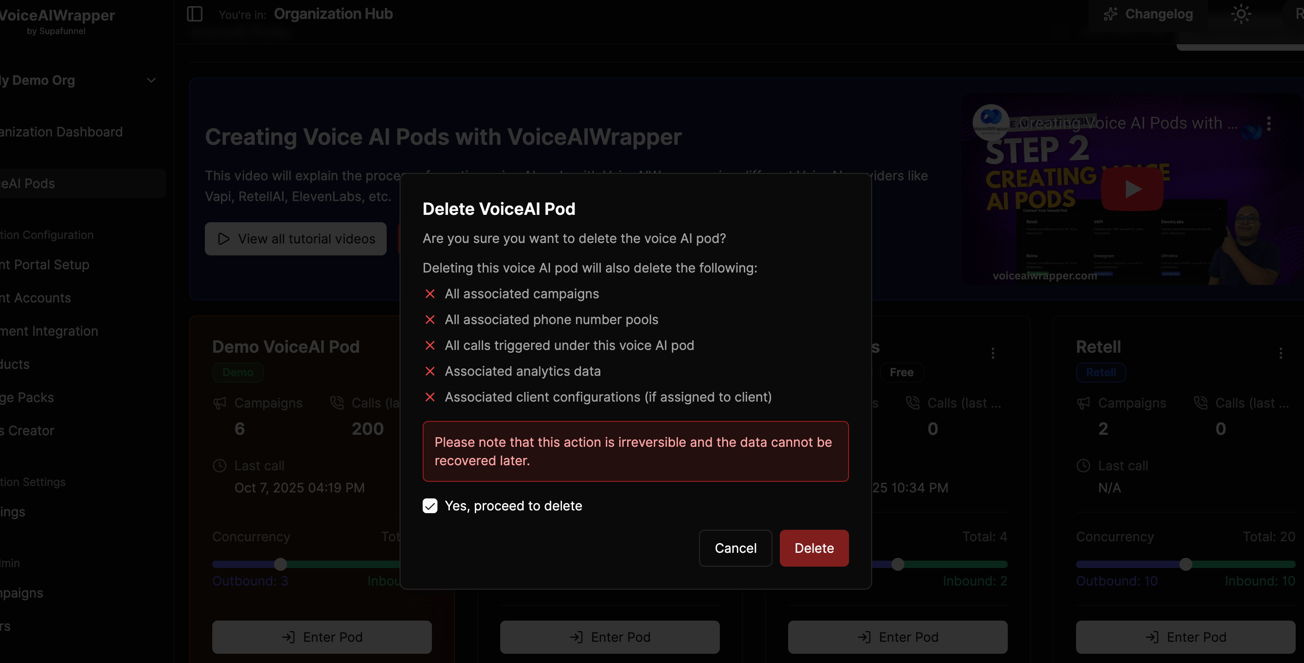The height and width of the screenshot is (663, 1304).
Task: Click the Demo VoiceAI Pod concurrency slider handle
Action: [281, 564]
